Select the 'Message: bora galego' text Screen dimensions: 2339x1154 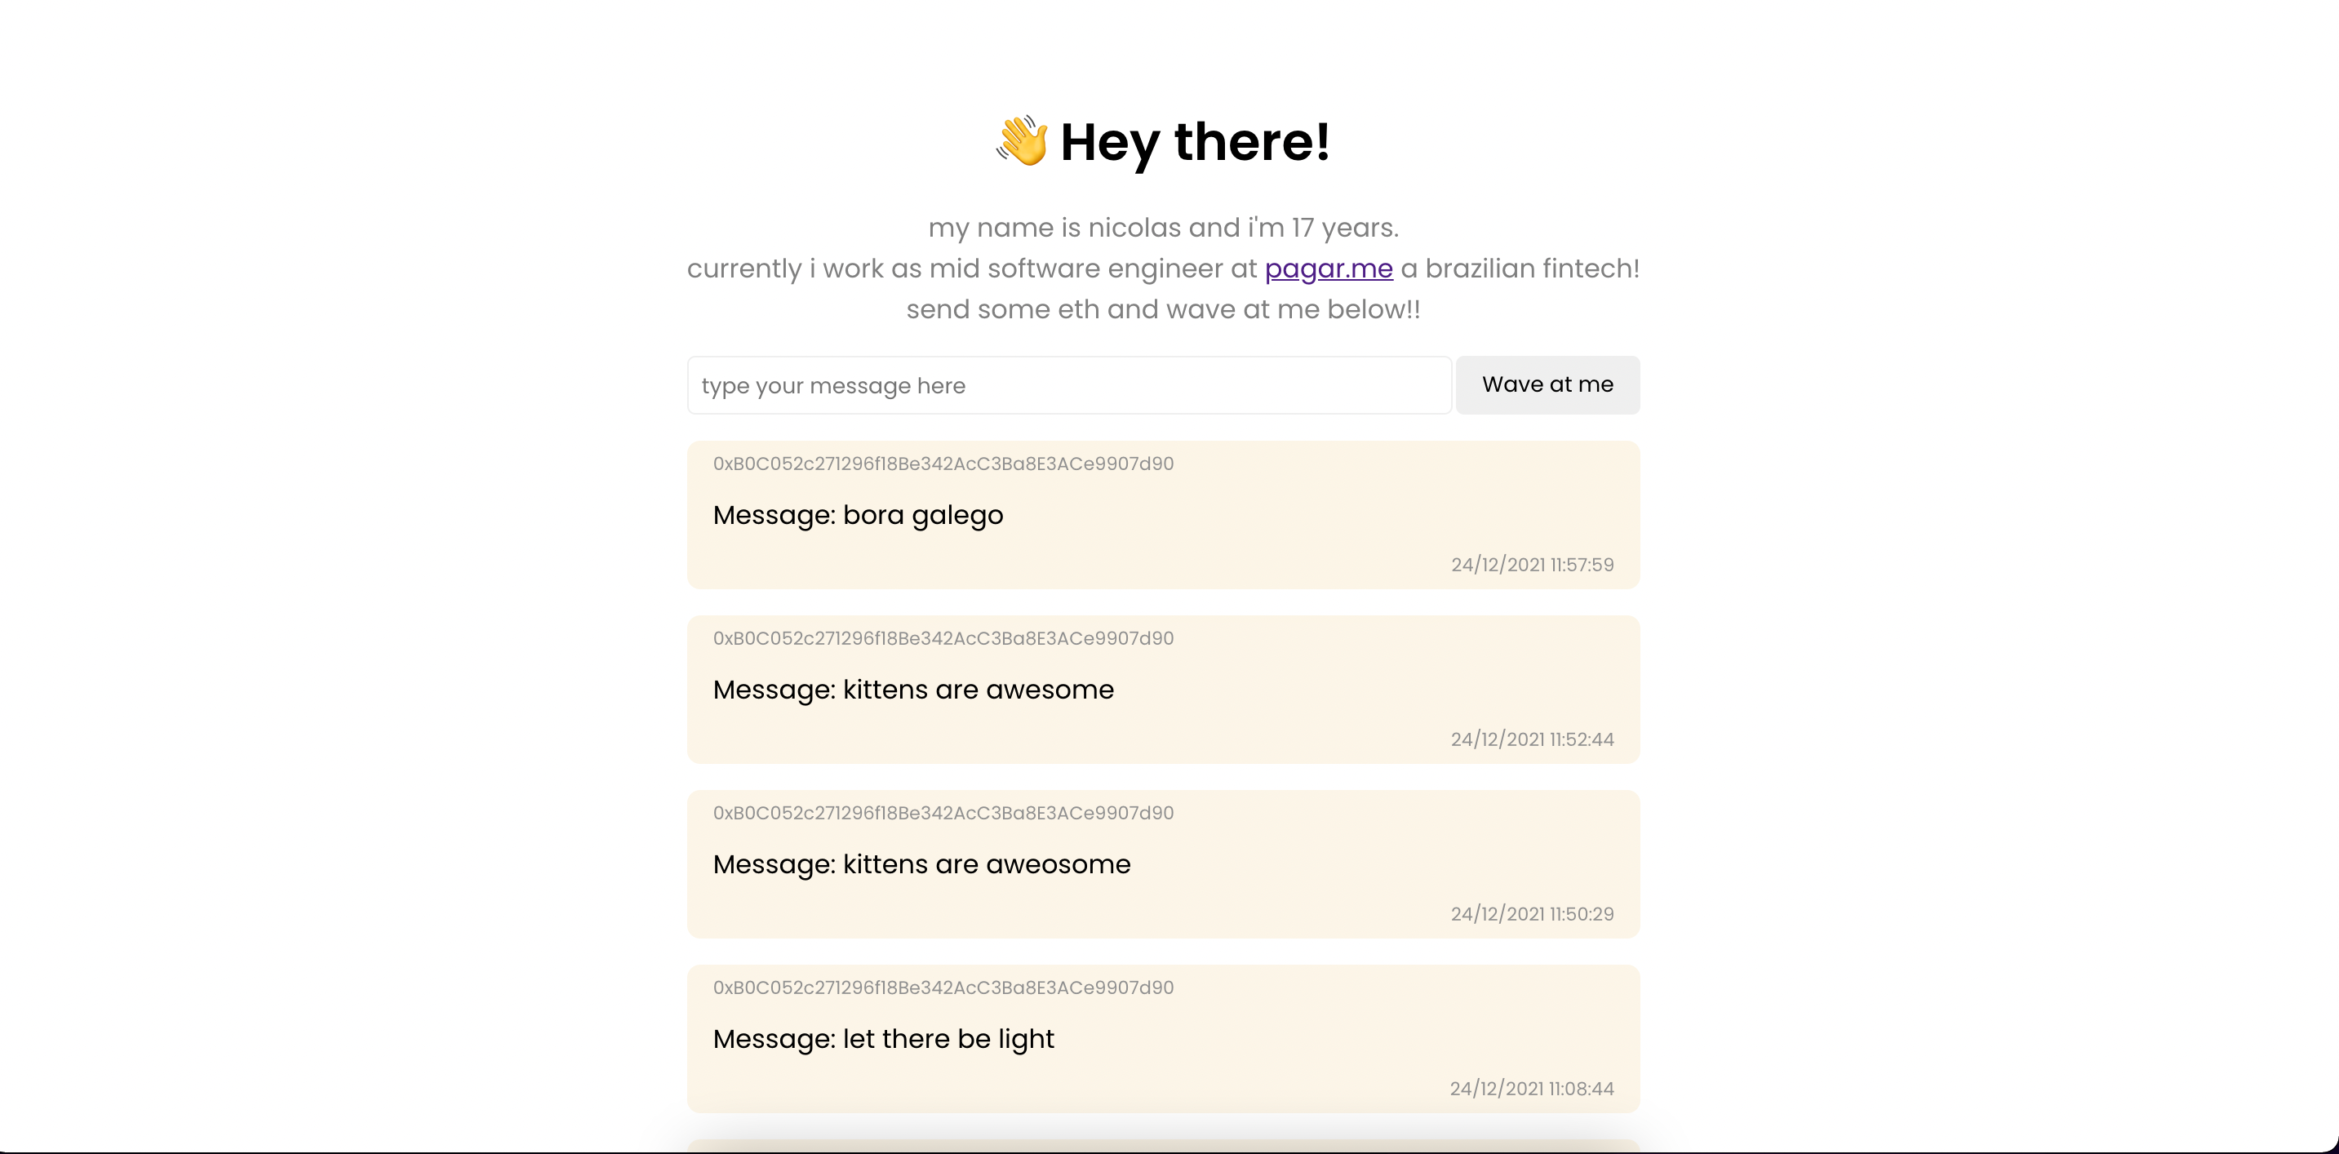(x=857, y=515)
